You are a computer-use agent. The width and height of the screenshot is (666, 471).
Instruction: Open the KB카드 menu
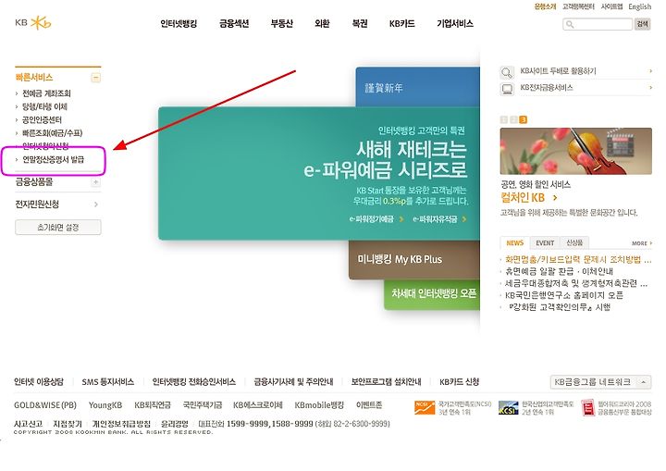click(401, 23)
